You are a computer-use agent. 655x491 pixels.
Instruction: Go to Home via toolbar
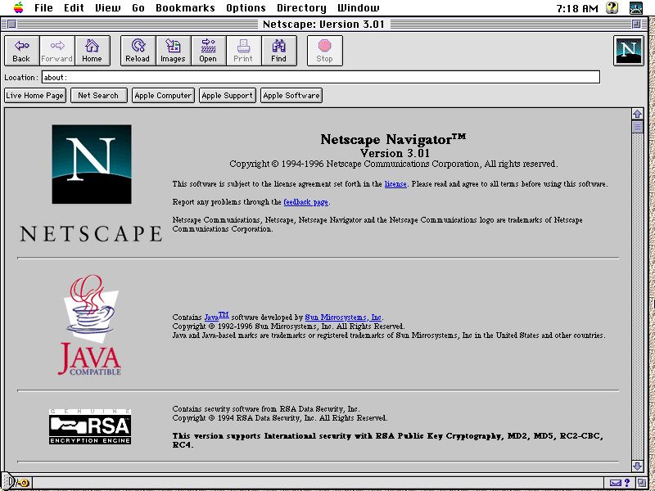pyautogui.click(x=93, y=51)
